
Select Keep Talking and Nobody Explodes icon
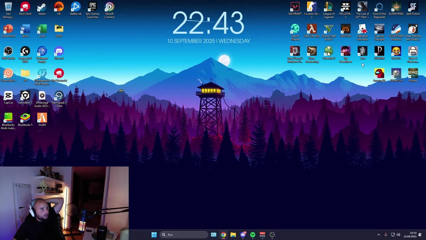point(413,33)
